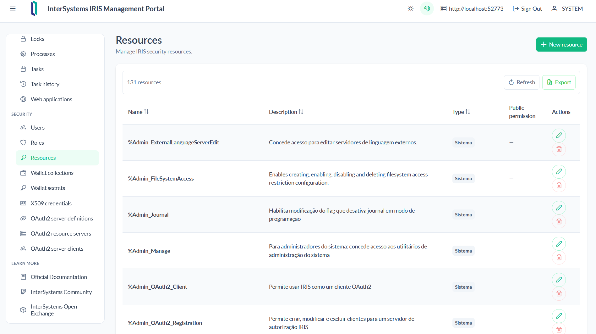Edit the %Admin_OAuth2_Client resource
The image size is (596, 334).
559,280
